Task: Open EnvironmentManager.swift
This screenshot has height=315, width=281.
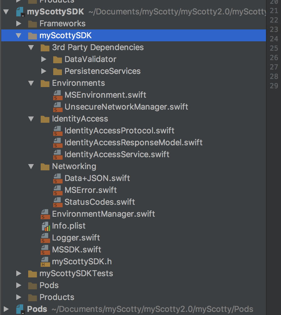Action: (104, 214)
